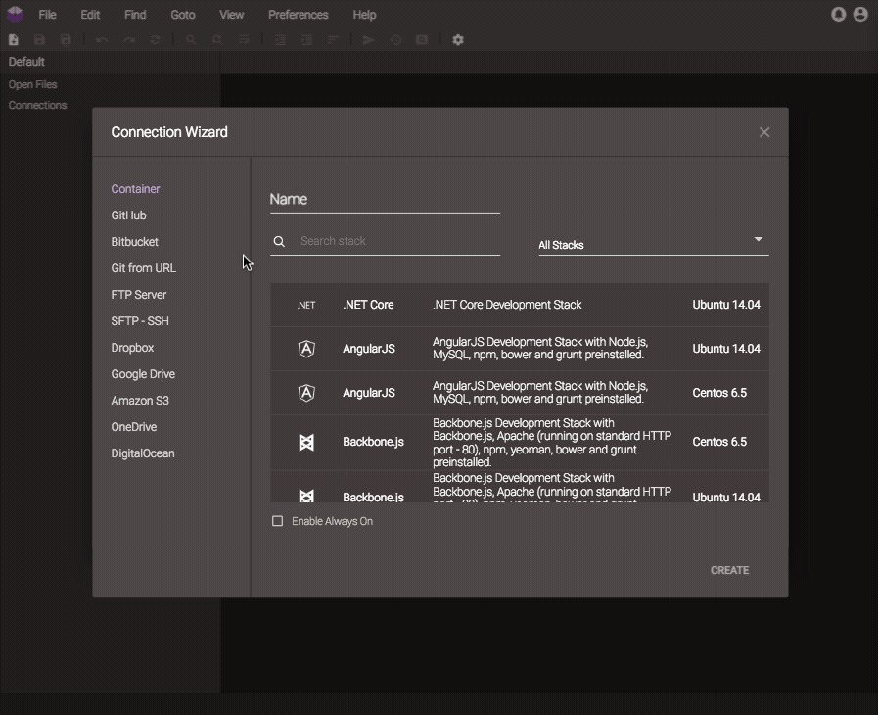
Task: Select the Google Drive connection type
Action: click(x=143, y=374)
